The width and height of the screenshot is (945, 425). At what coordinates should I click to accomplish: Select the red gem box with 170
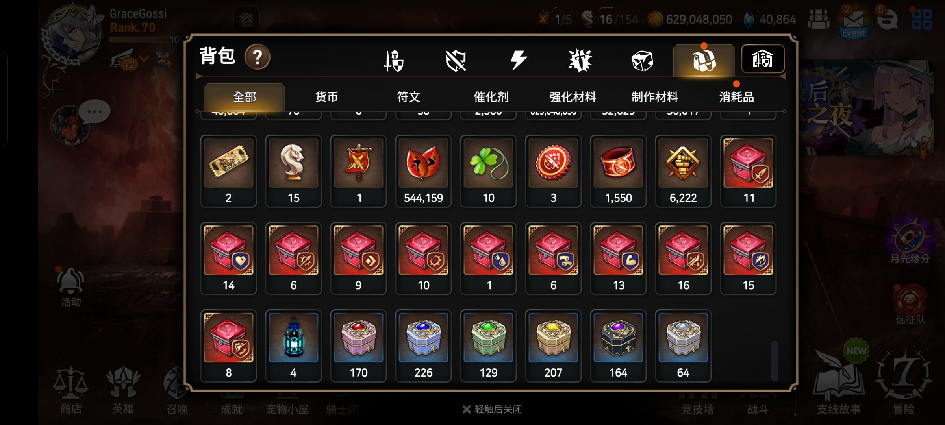click(x=358, y=346)
